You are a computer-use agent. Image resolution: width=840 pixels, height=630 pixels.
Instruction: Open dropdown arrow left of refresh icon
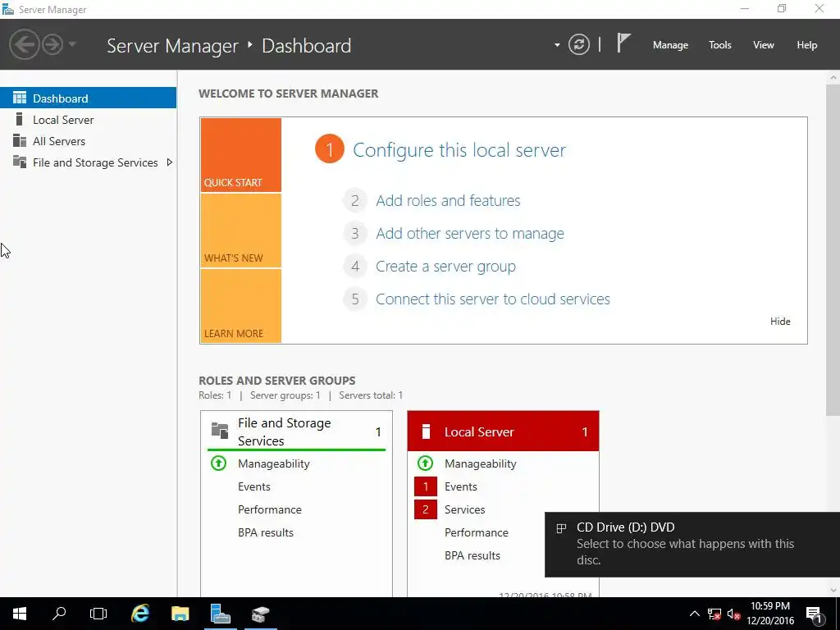point(557,45)
